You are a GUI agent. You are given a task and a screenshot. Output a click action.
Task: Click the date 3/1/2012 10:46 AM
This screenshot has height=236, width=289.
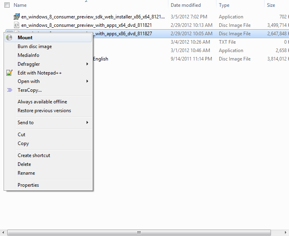190,50
